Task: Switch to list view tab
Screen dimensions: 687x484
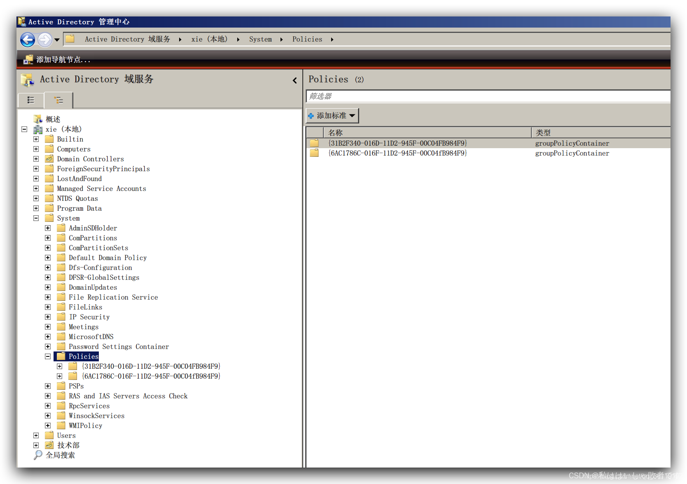Action: (31, 100)
